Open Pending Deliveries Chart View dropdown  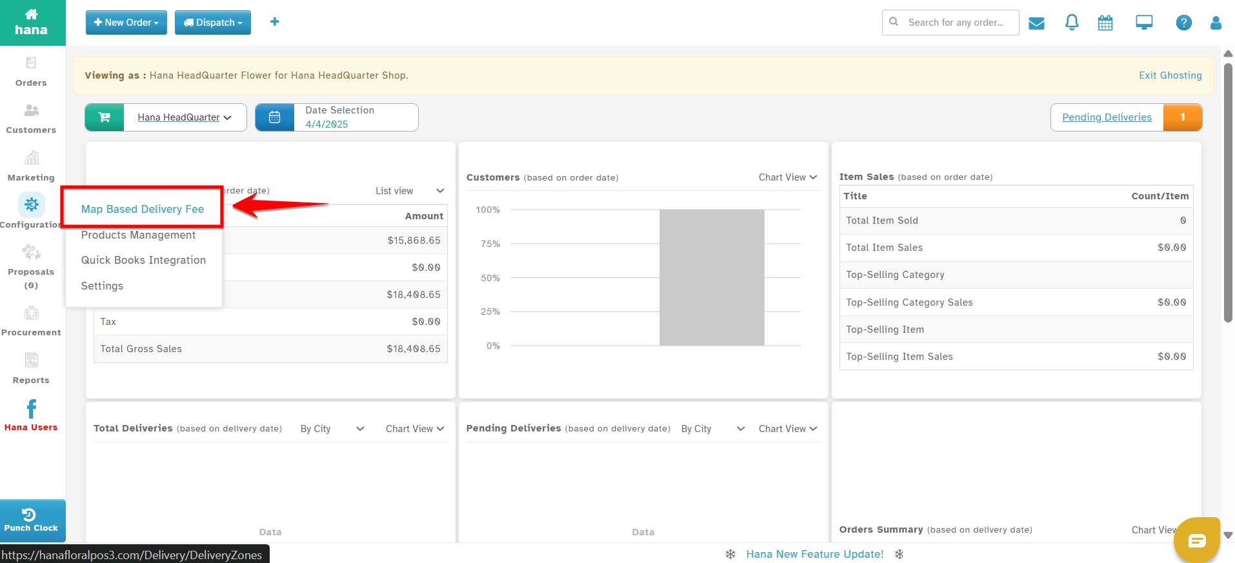(788, 429)
